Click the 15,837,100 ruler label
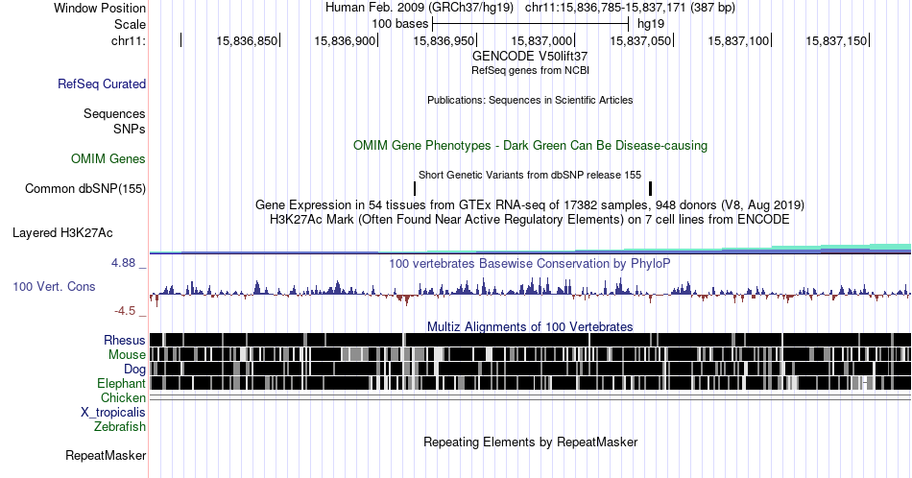The image size is (912, 478). coord(738,40)
